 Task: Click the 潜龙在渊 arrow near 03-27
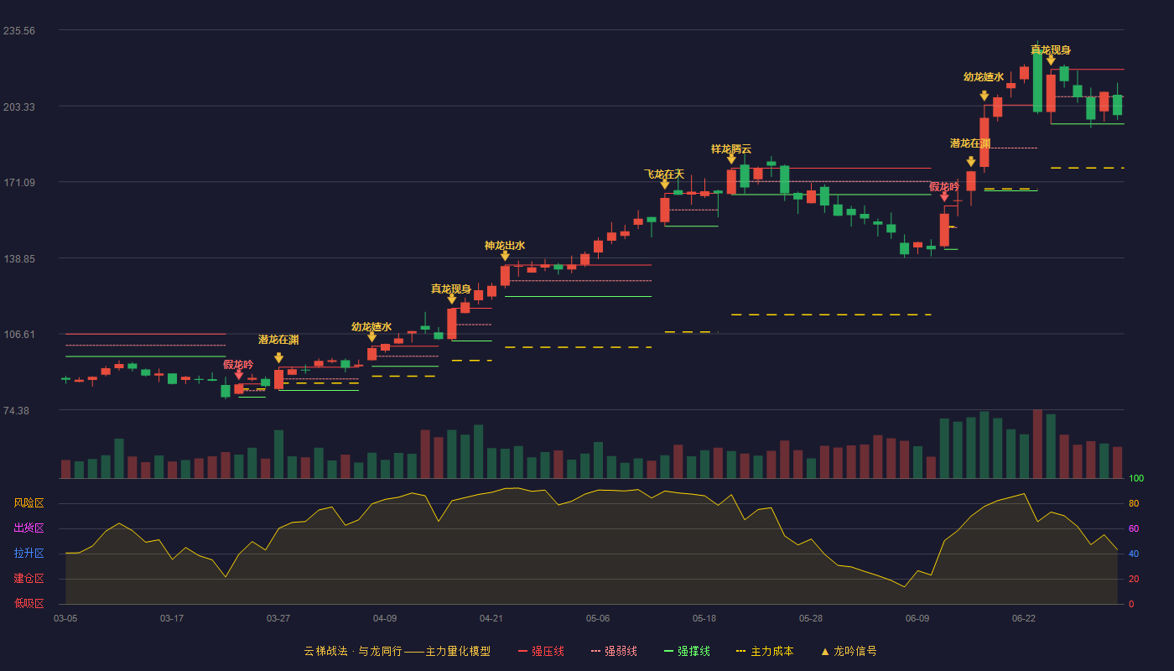[x=278, y=358]
